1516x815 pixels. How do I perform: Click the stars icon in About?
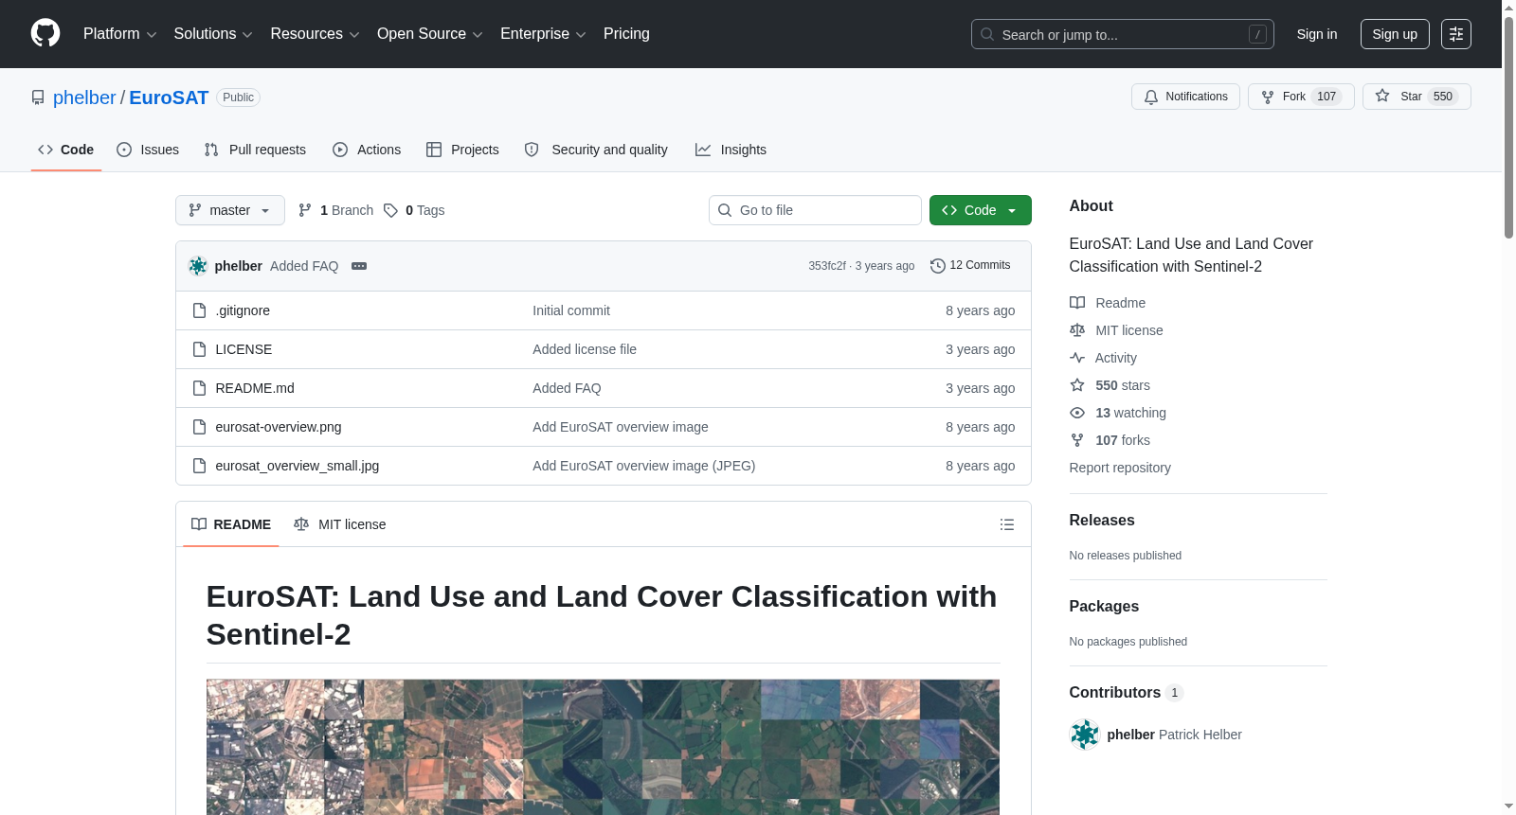[1077, 385]
